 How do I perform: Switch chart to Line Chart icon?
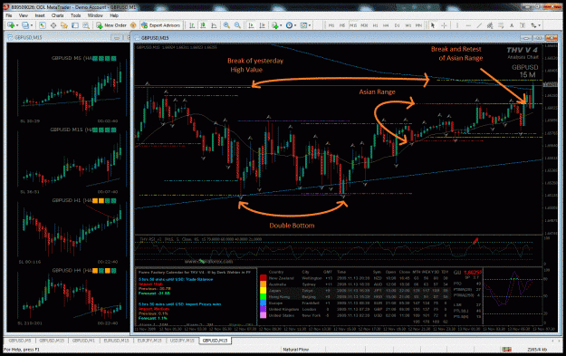214,25
